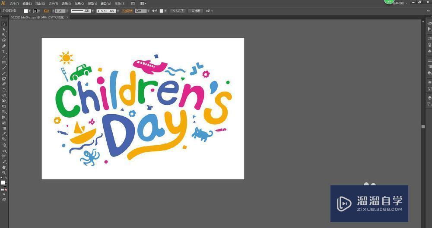Select the Direct Selection tool

[x=4, y=29]
